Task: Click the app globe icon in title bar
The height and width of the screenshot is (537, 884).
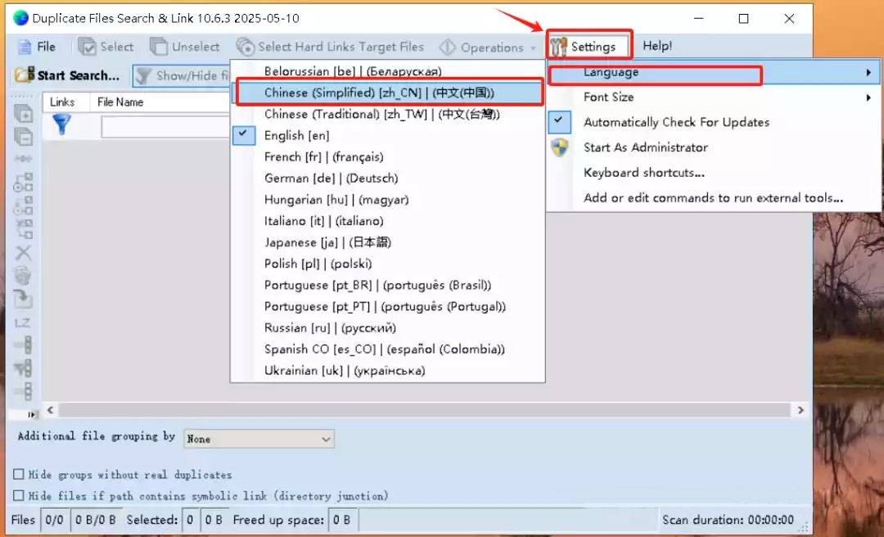Action: coord(20,18)
